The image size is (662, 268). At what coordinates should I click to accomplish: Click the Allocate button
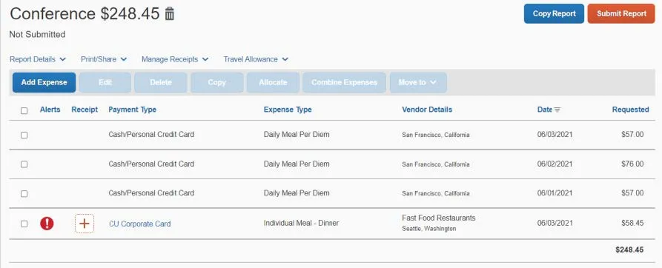point(273,83)
